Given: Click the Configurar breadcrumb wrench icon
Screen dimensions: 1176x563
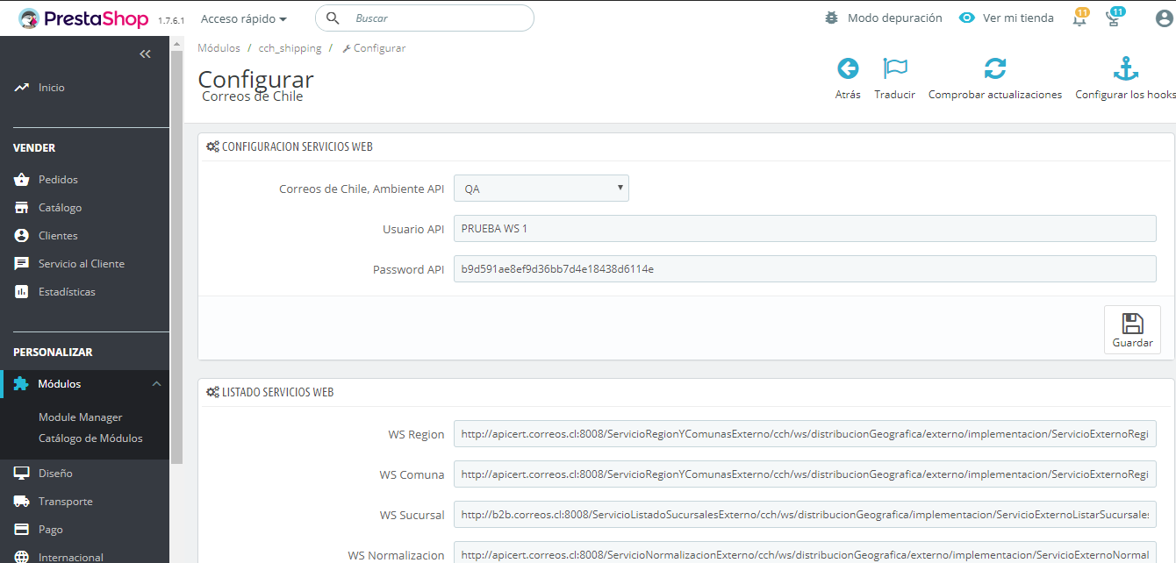Looking at the screenshot, I should [x=347, y=48].
